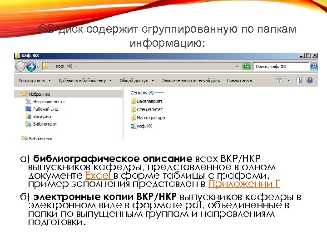Click the search box Поиск: каф. ФХ
327x245 pixels.
[281, 66]
